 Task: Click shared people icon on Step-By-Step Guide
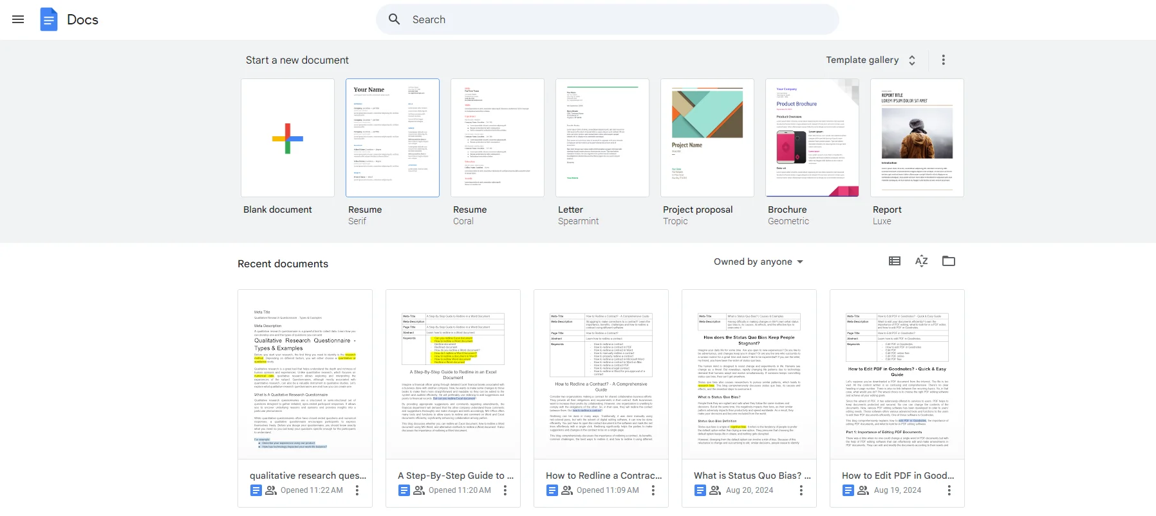[x=419, y=490]
